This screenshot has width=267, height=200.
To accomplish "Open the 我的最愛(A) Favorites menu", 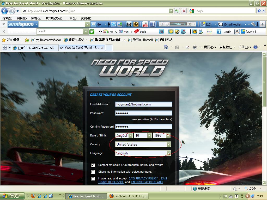I will click(54, 18).
